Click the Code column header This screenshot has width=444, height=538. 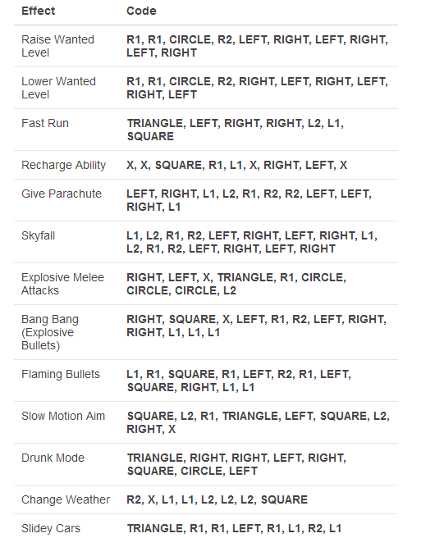(141, 11)
